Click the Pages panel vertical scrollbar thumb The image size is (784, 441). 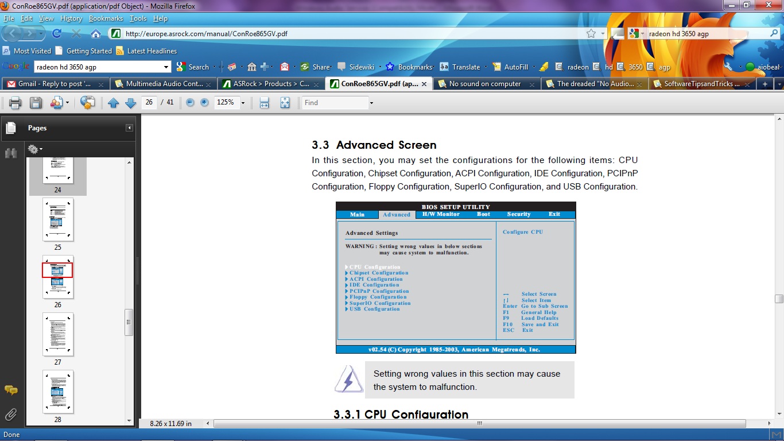(x=129, y=322)
